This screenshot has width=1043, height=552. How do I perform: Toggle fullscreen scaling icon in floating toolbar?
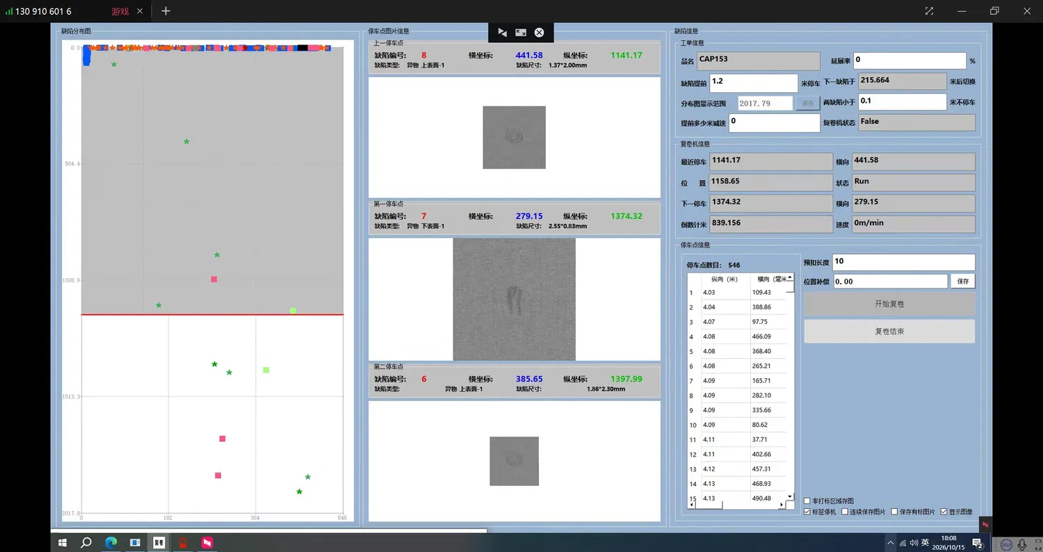(x=521, y=33)
